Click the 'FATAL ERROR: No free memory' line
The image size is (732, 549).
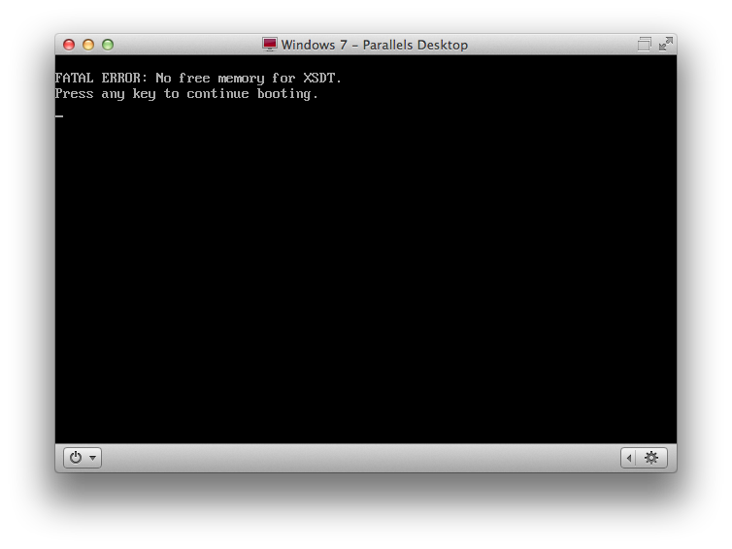(198, 78)
